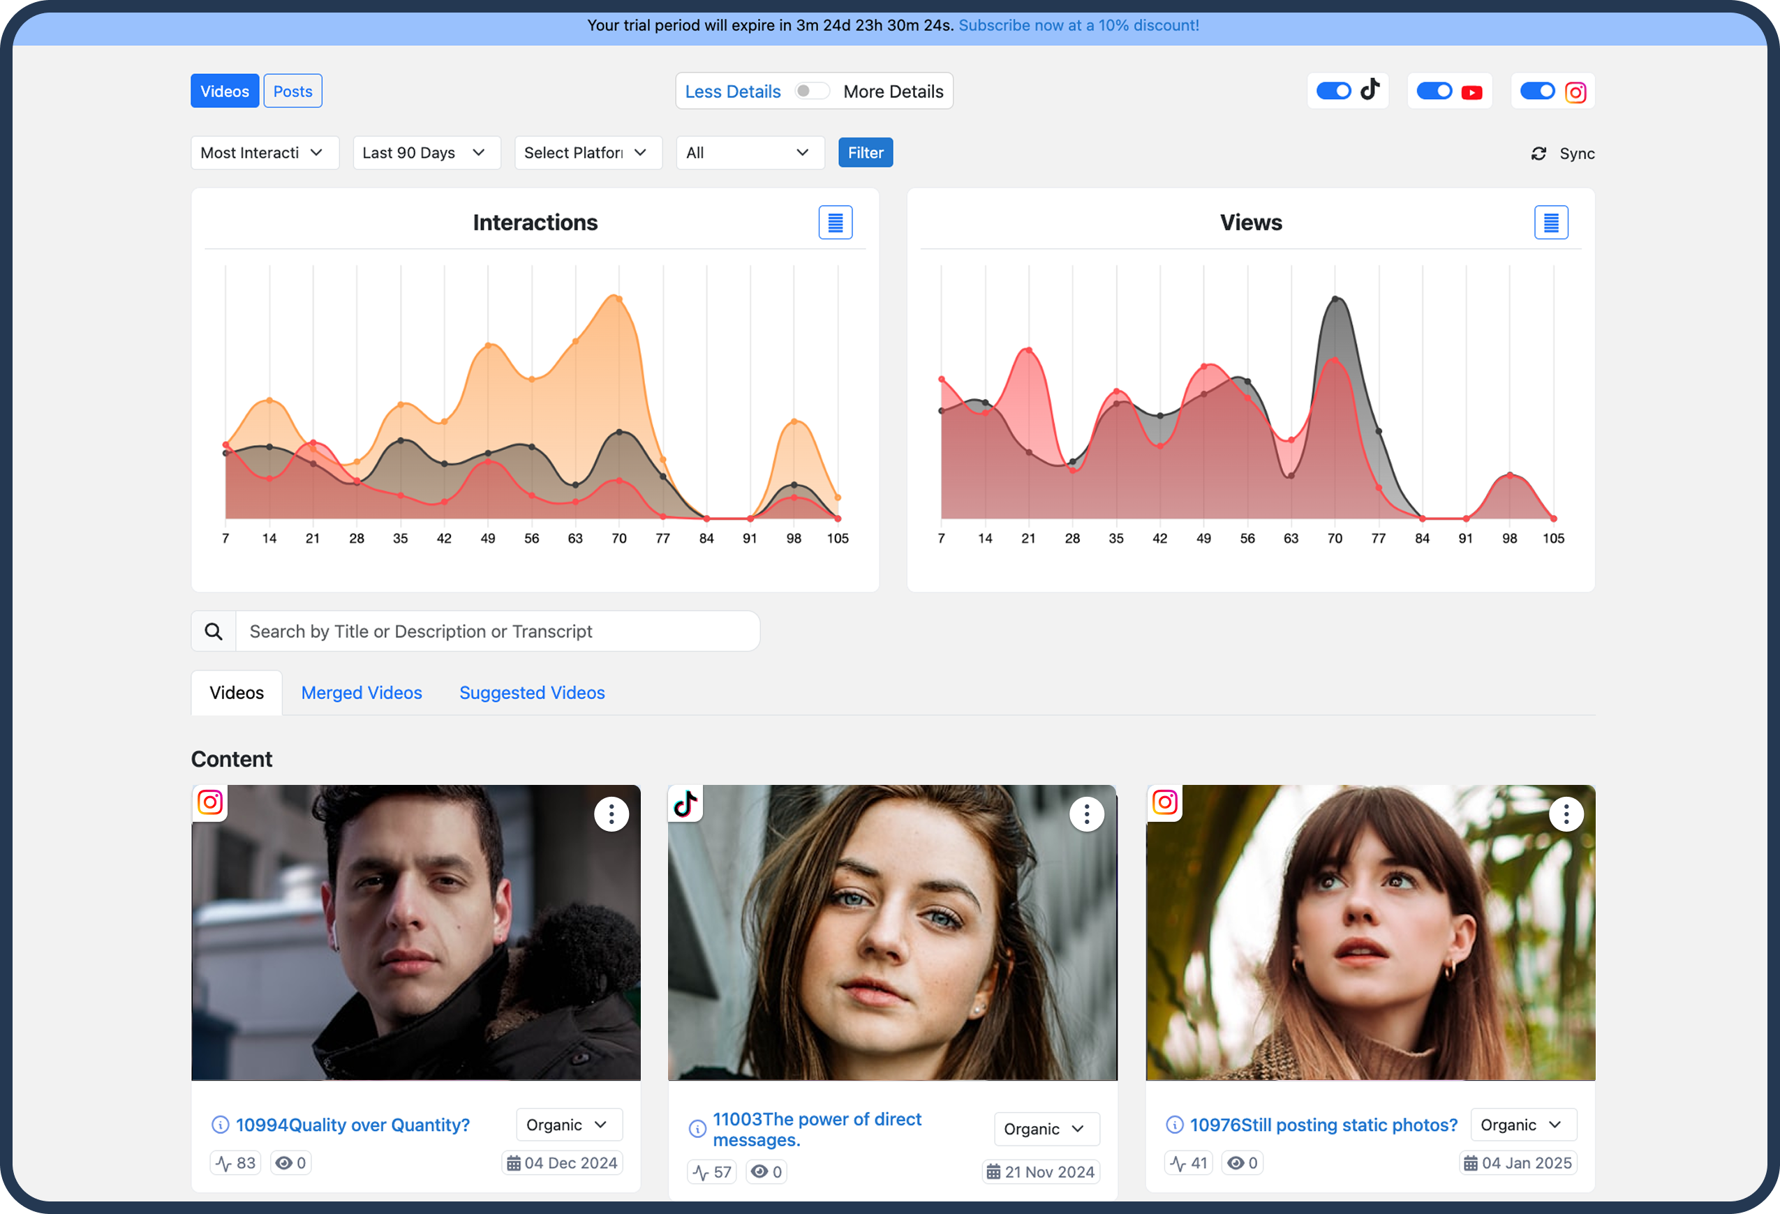Open the Last 90 Days dropdown
1780x1214 pixels.
click(x=426, y=153)
